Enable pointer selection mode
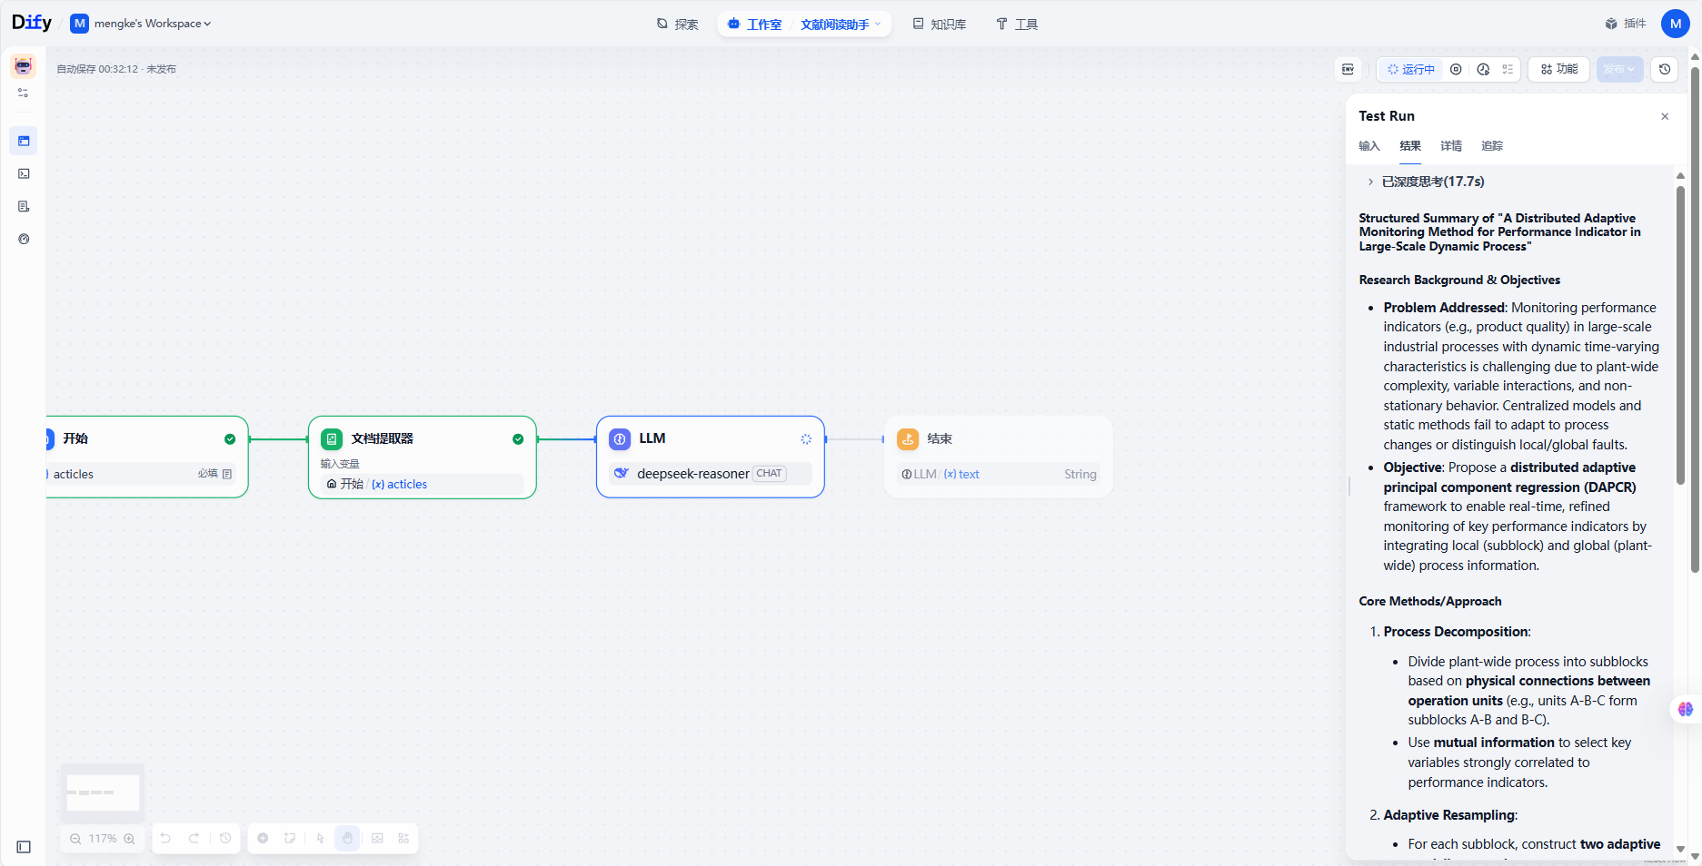This screenshot has width=1702, height=866. click(x=320, y=839)
